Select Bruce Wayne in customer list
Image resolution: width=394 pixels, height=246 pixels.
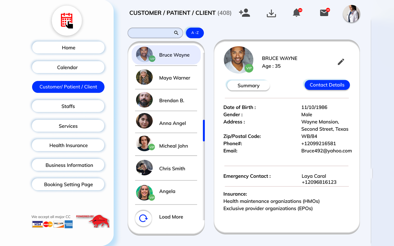click(166, 55)
